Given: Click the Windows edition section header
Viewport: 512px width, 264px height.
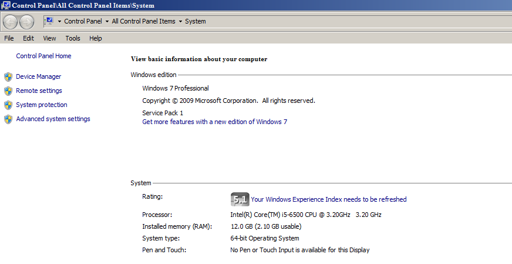Looking at the screenshot, I should [x=153, y=75].
